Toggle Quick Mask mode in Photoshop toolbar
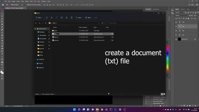This screenshot has width=199, height=112. pyautogui.click(x=2, y=76)
